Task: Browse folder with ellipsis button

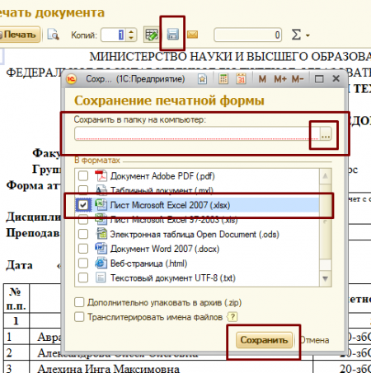Action: point(326,134)
